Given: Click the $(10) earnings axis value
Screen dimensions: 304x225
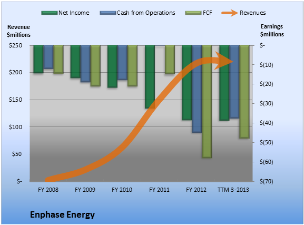Looking at the screenshot, I should (267, 65).
